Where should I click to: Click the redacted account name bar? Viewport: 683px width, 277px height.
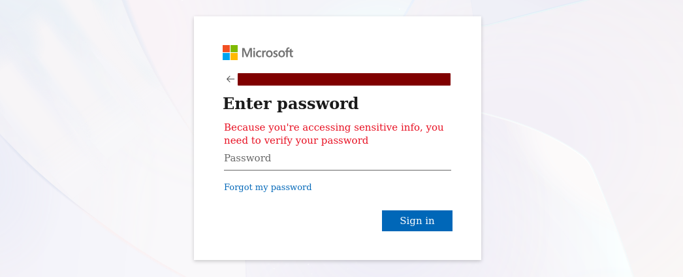[x=343, y=79]
